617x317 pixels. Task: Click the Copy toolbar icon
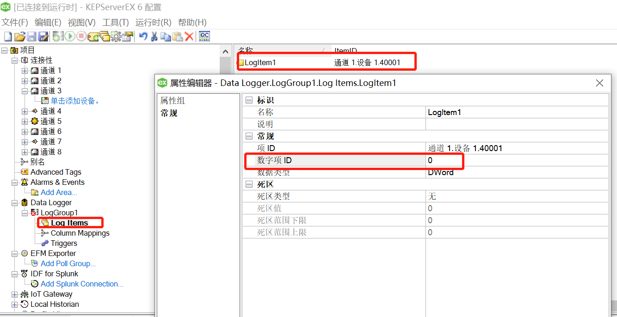pos(166,37)
